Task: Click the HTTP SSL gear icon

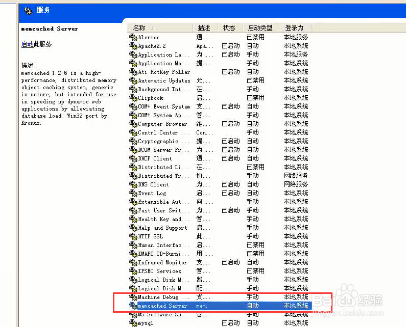Action: tap(133, 236)
